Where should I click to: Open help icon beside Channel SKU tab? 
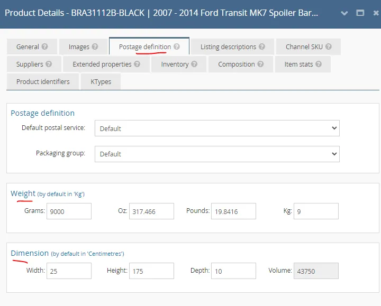pyautogui.click(x=328, y=47)
